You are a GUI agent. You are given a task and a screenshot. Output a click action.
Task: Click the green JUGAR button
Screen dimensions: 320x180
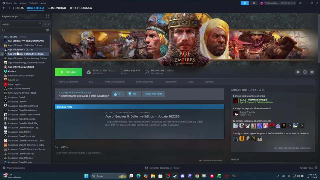coord(68,72)
